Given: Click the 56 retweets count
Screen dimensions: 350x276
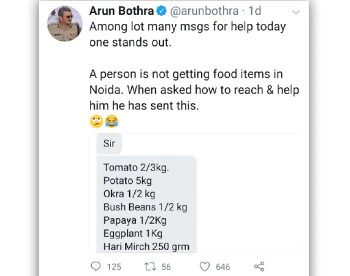Looking at the screenshot, I should 166,267.
